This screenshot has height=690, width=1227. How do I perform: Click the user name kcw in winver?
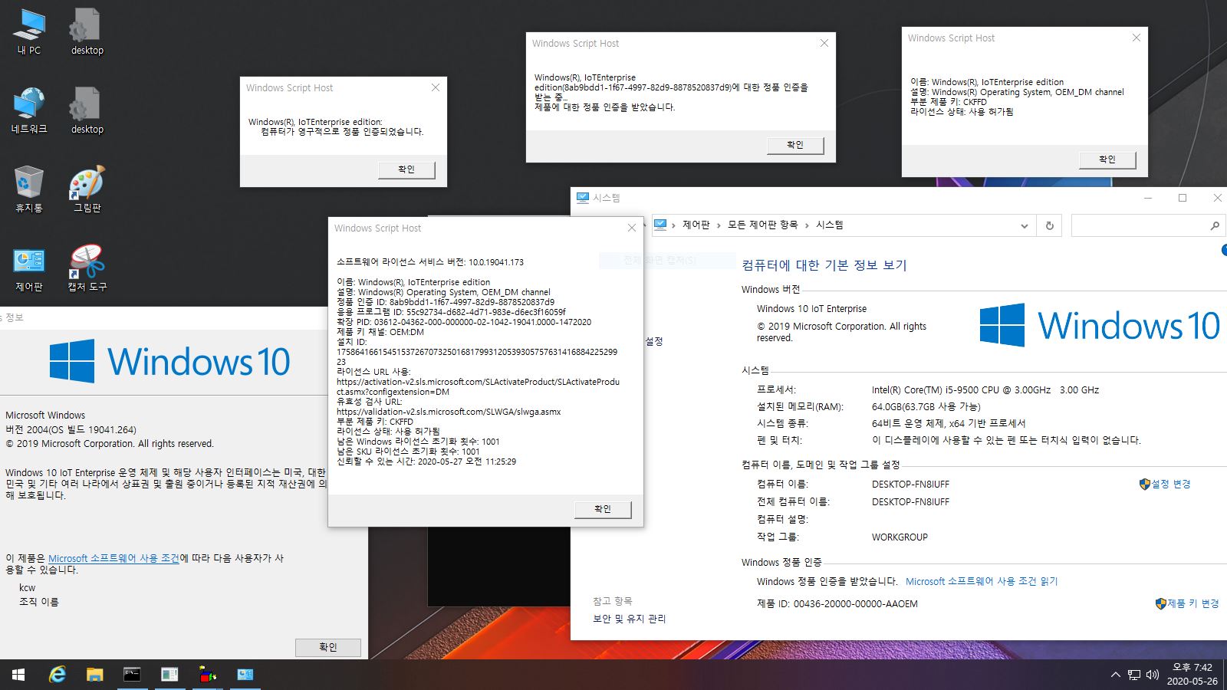pyautogui.click(x=27, y=588)
